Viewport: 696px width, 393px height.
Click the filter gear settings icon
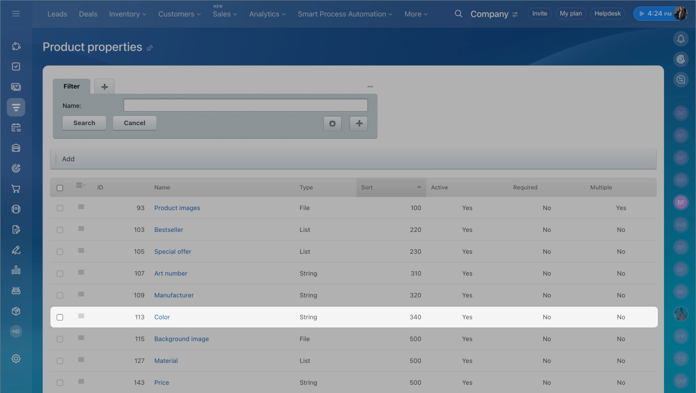(x=332, y=124)
